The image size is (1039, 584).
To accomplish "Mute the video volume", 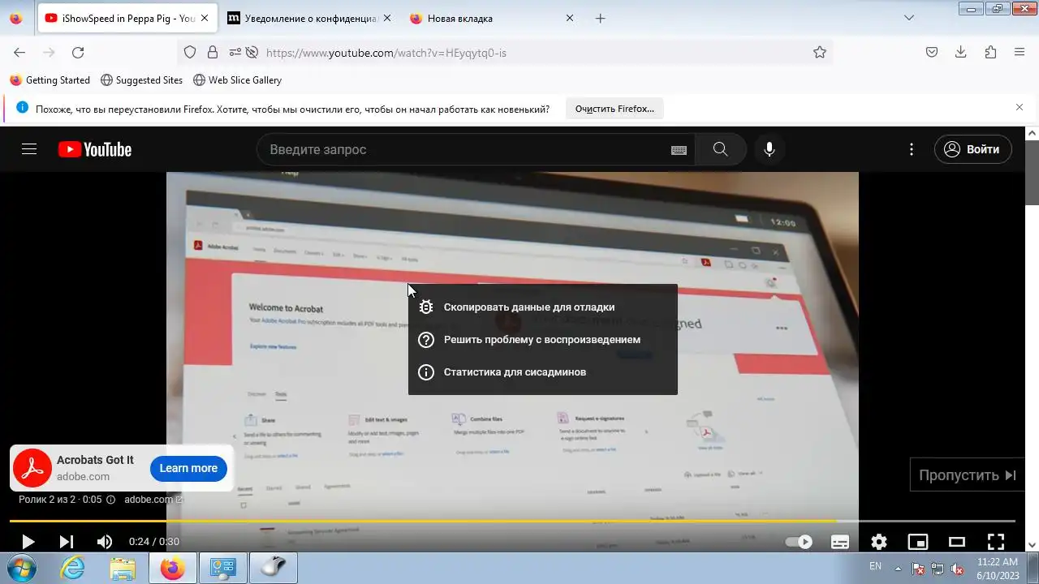I will click(105, 541).
